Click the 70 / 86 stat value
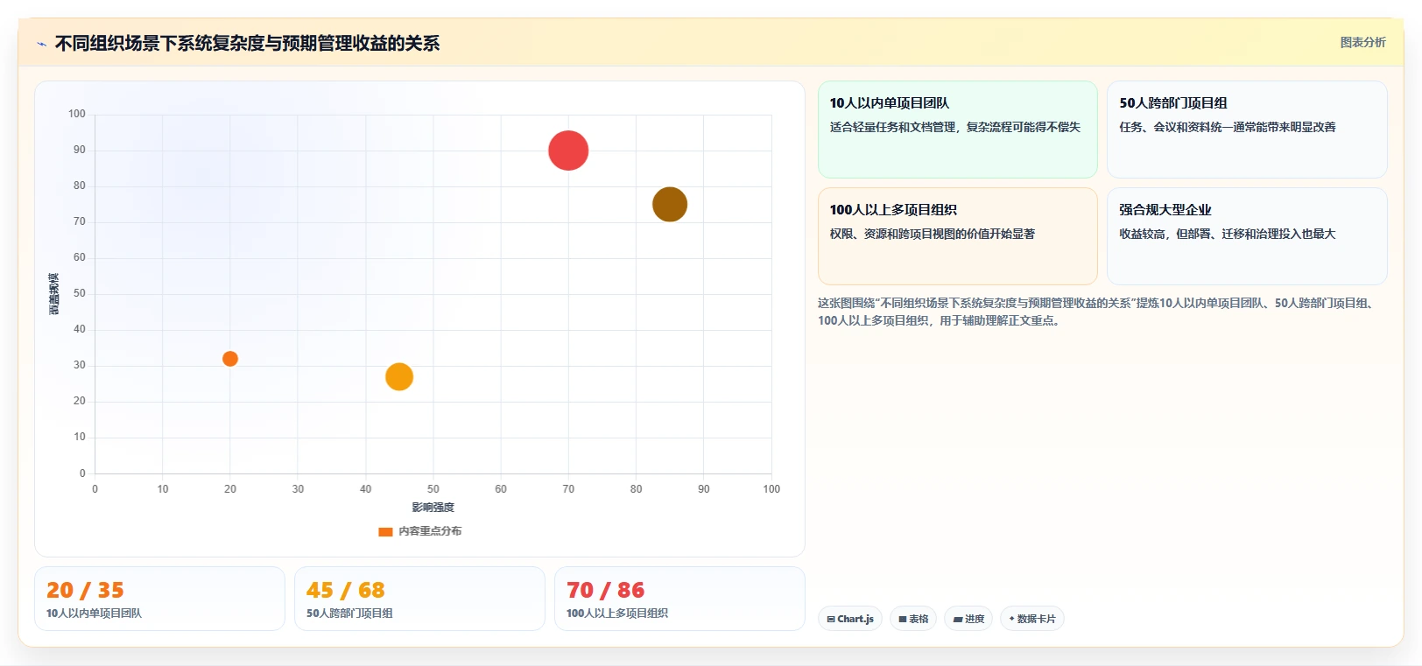The image size is (1422, 666). [605, 590]
